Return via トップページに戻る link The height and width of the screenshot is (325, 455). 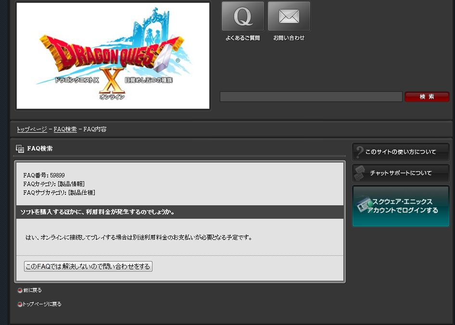click(x=42, y=304)
